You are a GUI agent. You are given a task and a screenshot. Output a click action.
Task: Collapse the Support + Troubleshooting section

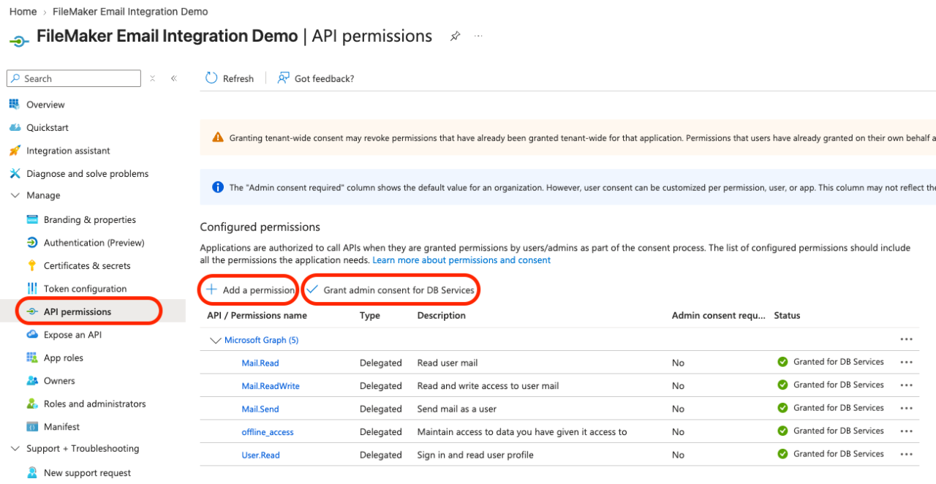[15, 449]
